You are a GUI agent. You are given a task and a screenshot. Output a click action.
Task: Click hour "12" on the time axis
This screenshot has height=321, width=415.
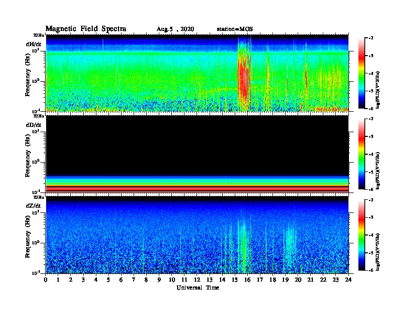[x=197, y=280]
